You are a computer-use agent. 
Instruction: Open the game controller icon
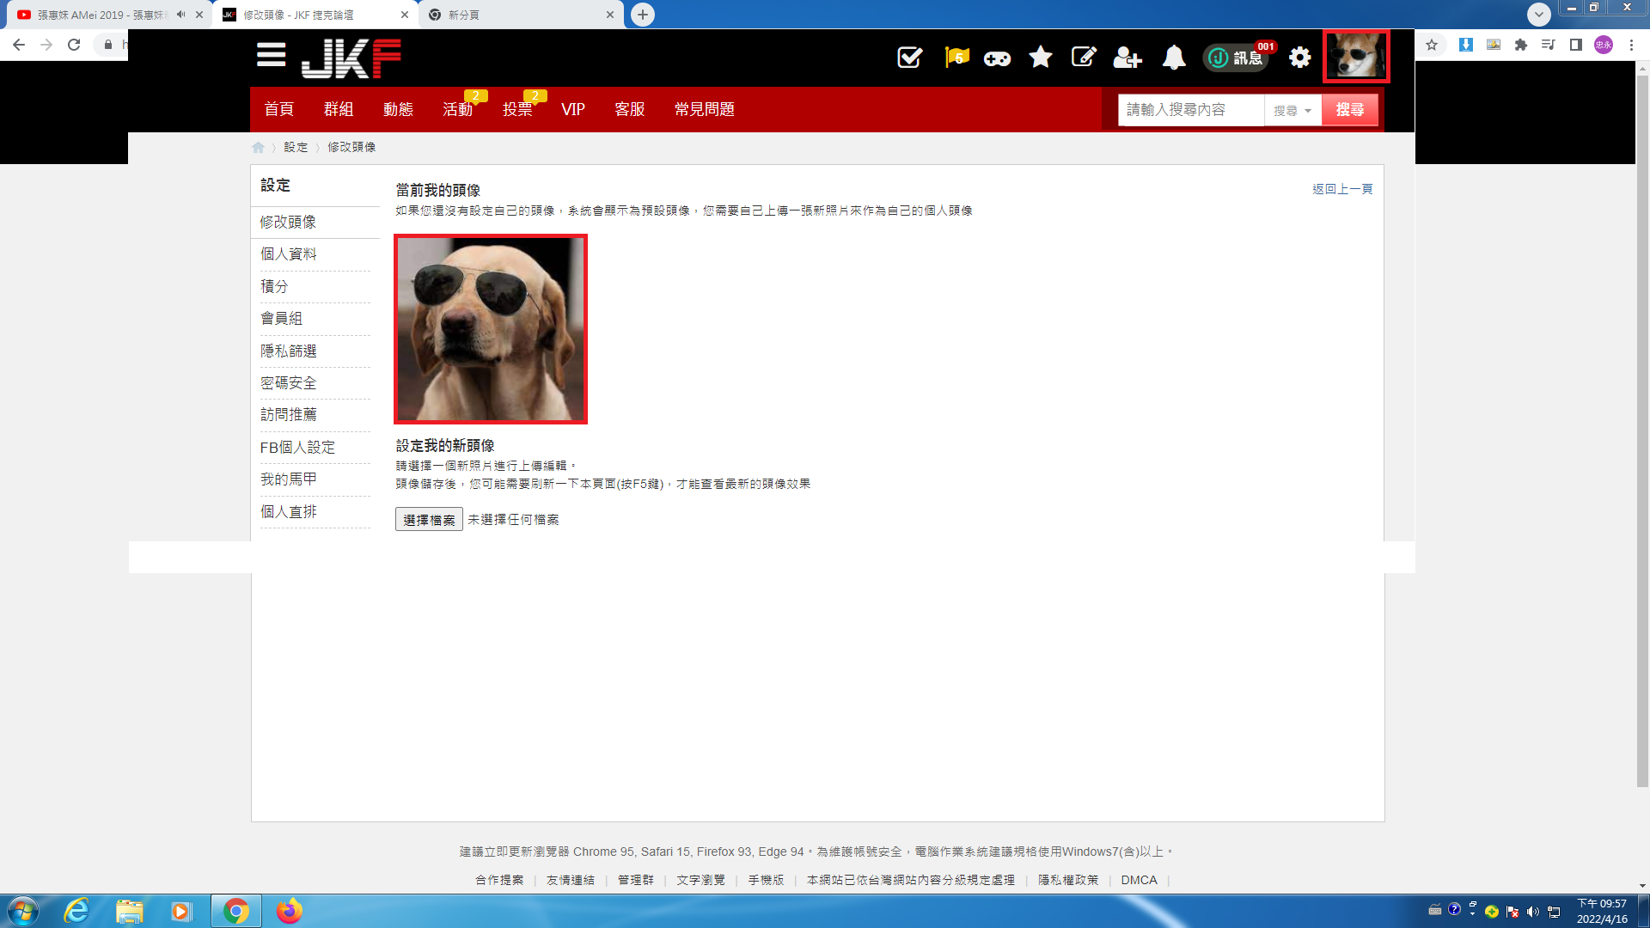pos(997,58)
